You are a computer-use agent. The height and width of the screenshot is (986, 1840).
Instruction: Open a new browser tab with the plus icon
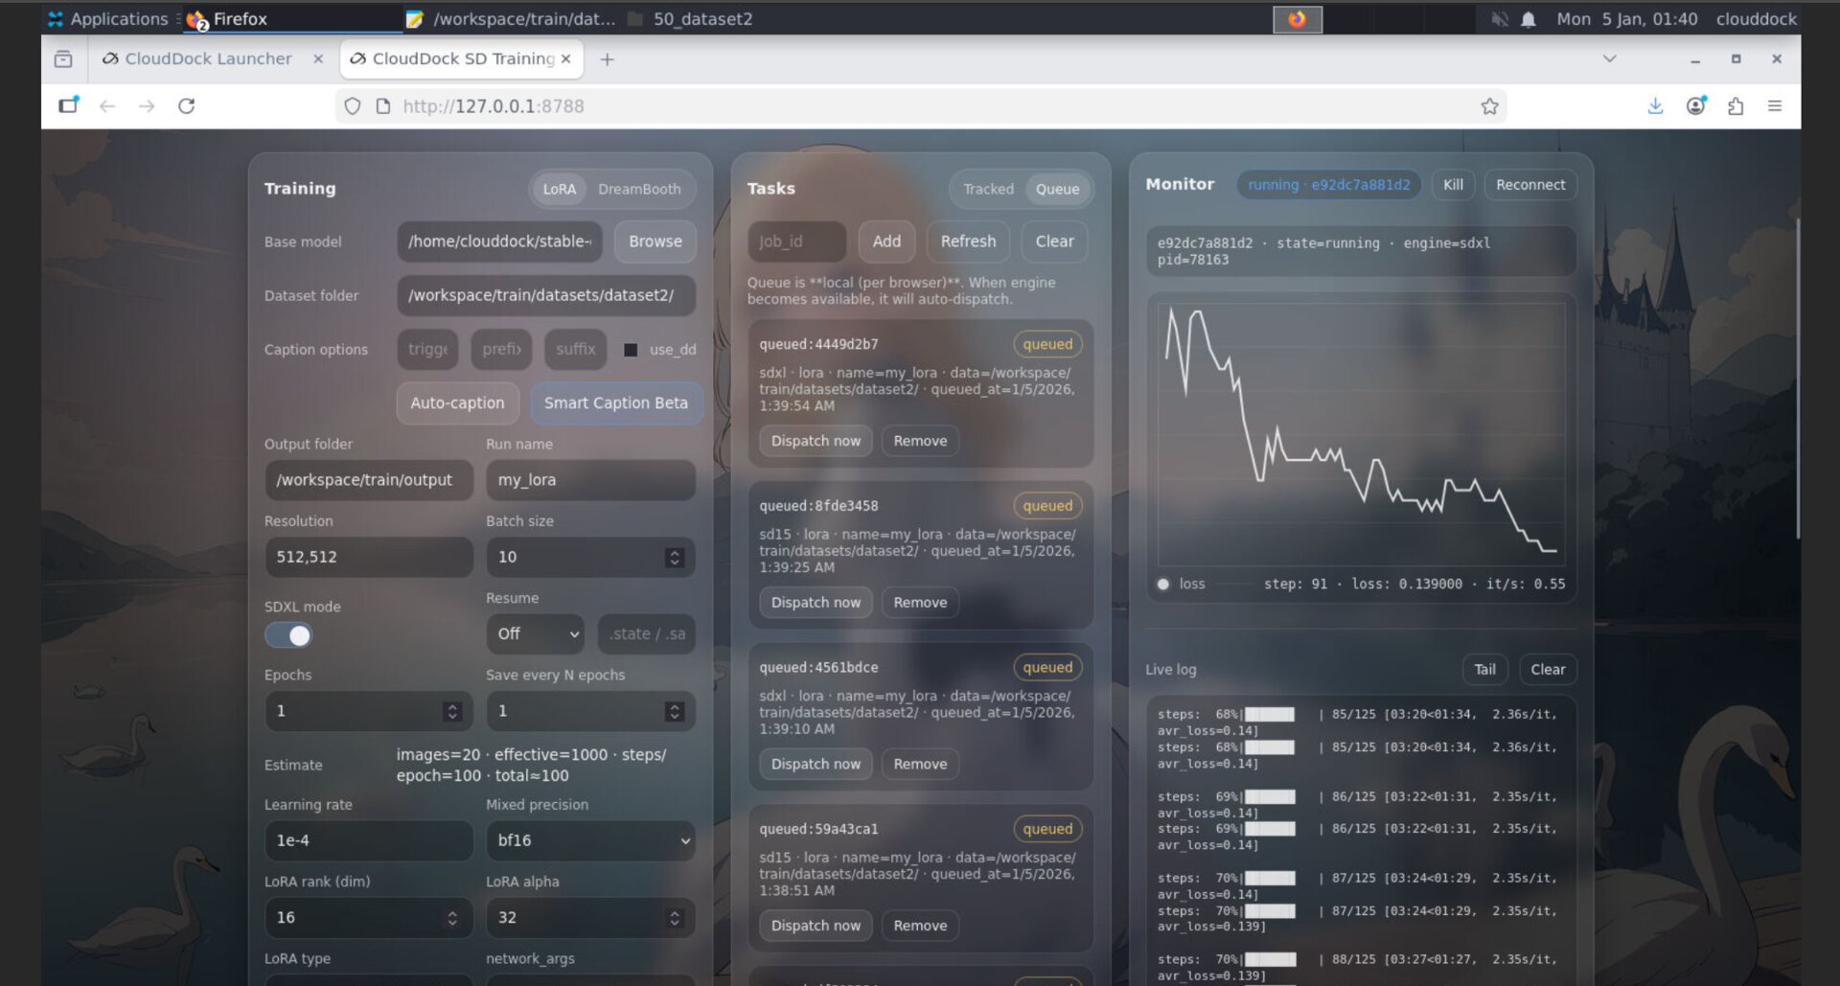click(608, 58)
